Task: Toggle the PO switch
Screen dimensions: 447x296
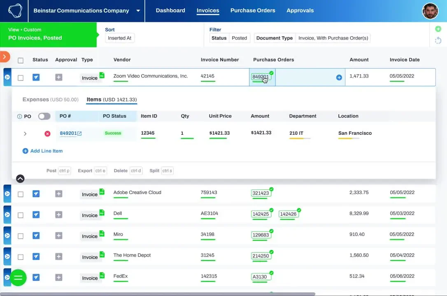Action: click(44, 116)
